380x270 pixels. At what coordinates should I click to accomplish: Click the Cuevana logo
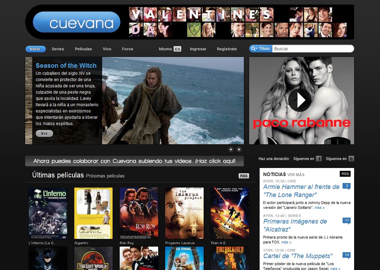(x=77, y=22)
